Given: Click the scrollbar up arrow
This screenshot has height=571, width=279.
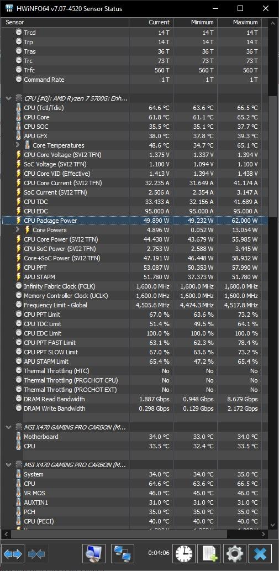Looking at the screenshot, I should point(272,23).
